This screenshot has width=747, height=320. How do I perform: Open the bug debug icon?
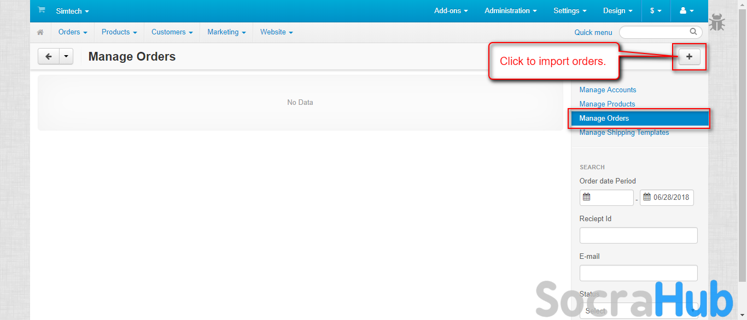point(717,22)
